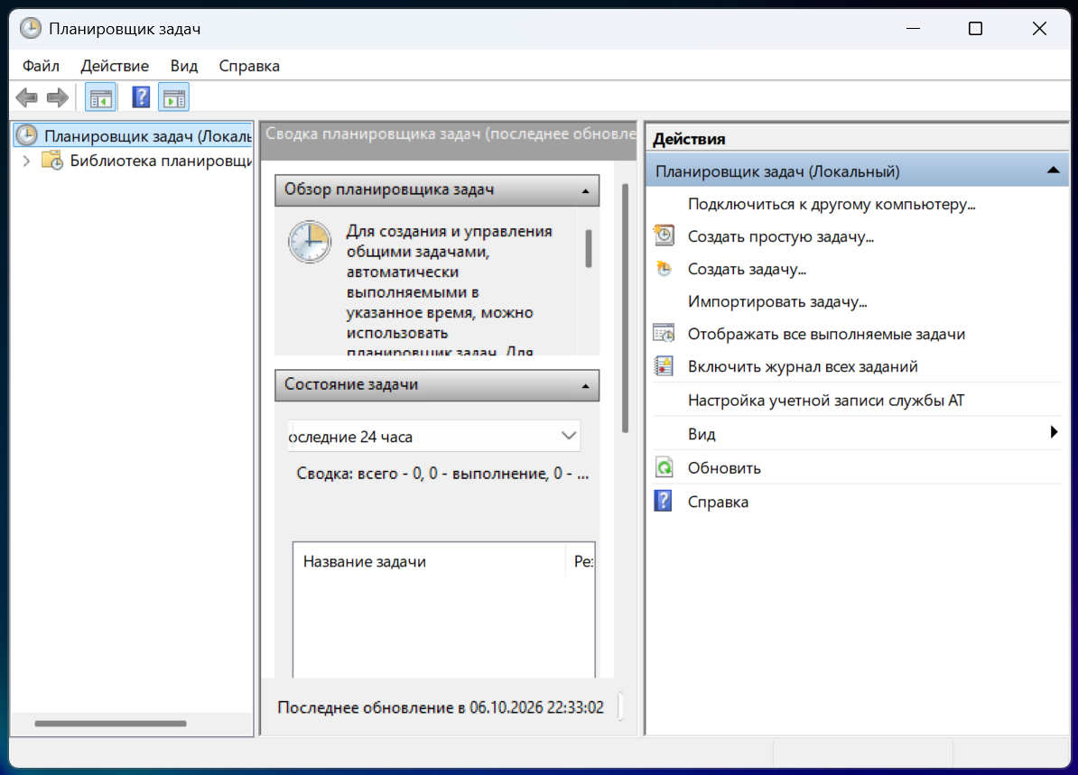This screenshot has width=1078, height=775.
Task: Maximize the Планировщик задач window
Action: 975,28
